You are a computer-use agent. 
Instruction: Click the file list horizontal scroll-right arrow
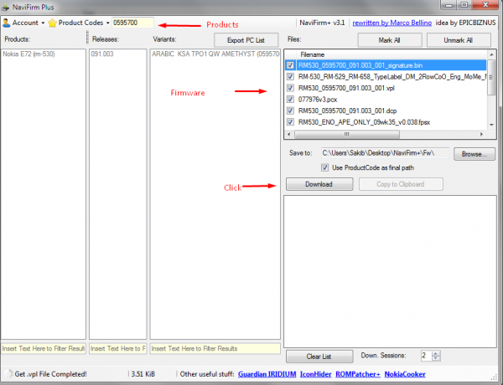(x=481, y=134)
